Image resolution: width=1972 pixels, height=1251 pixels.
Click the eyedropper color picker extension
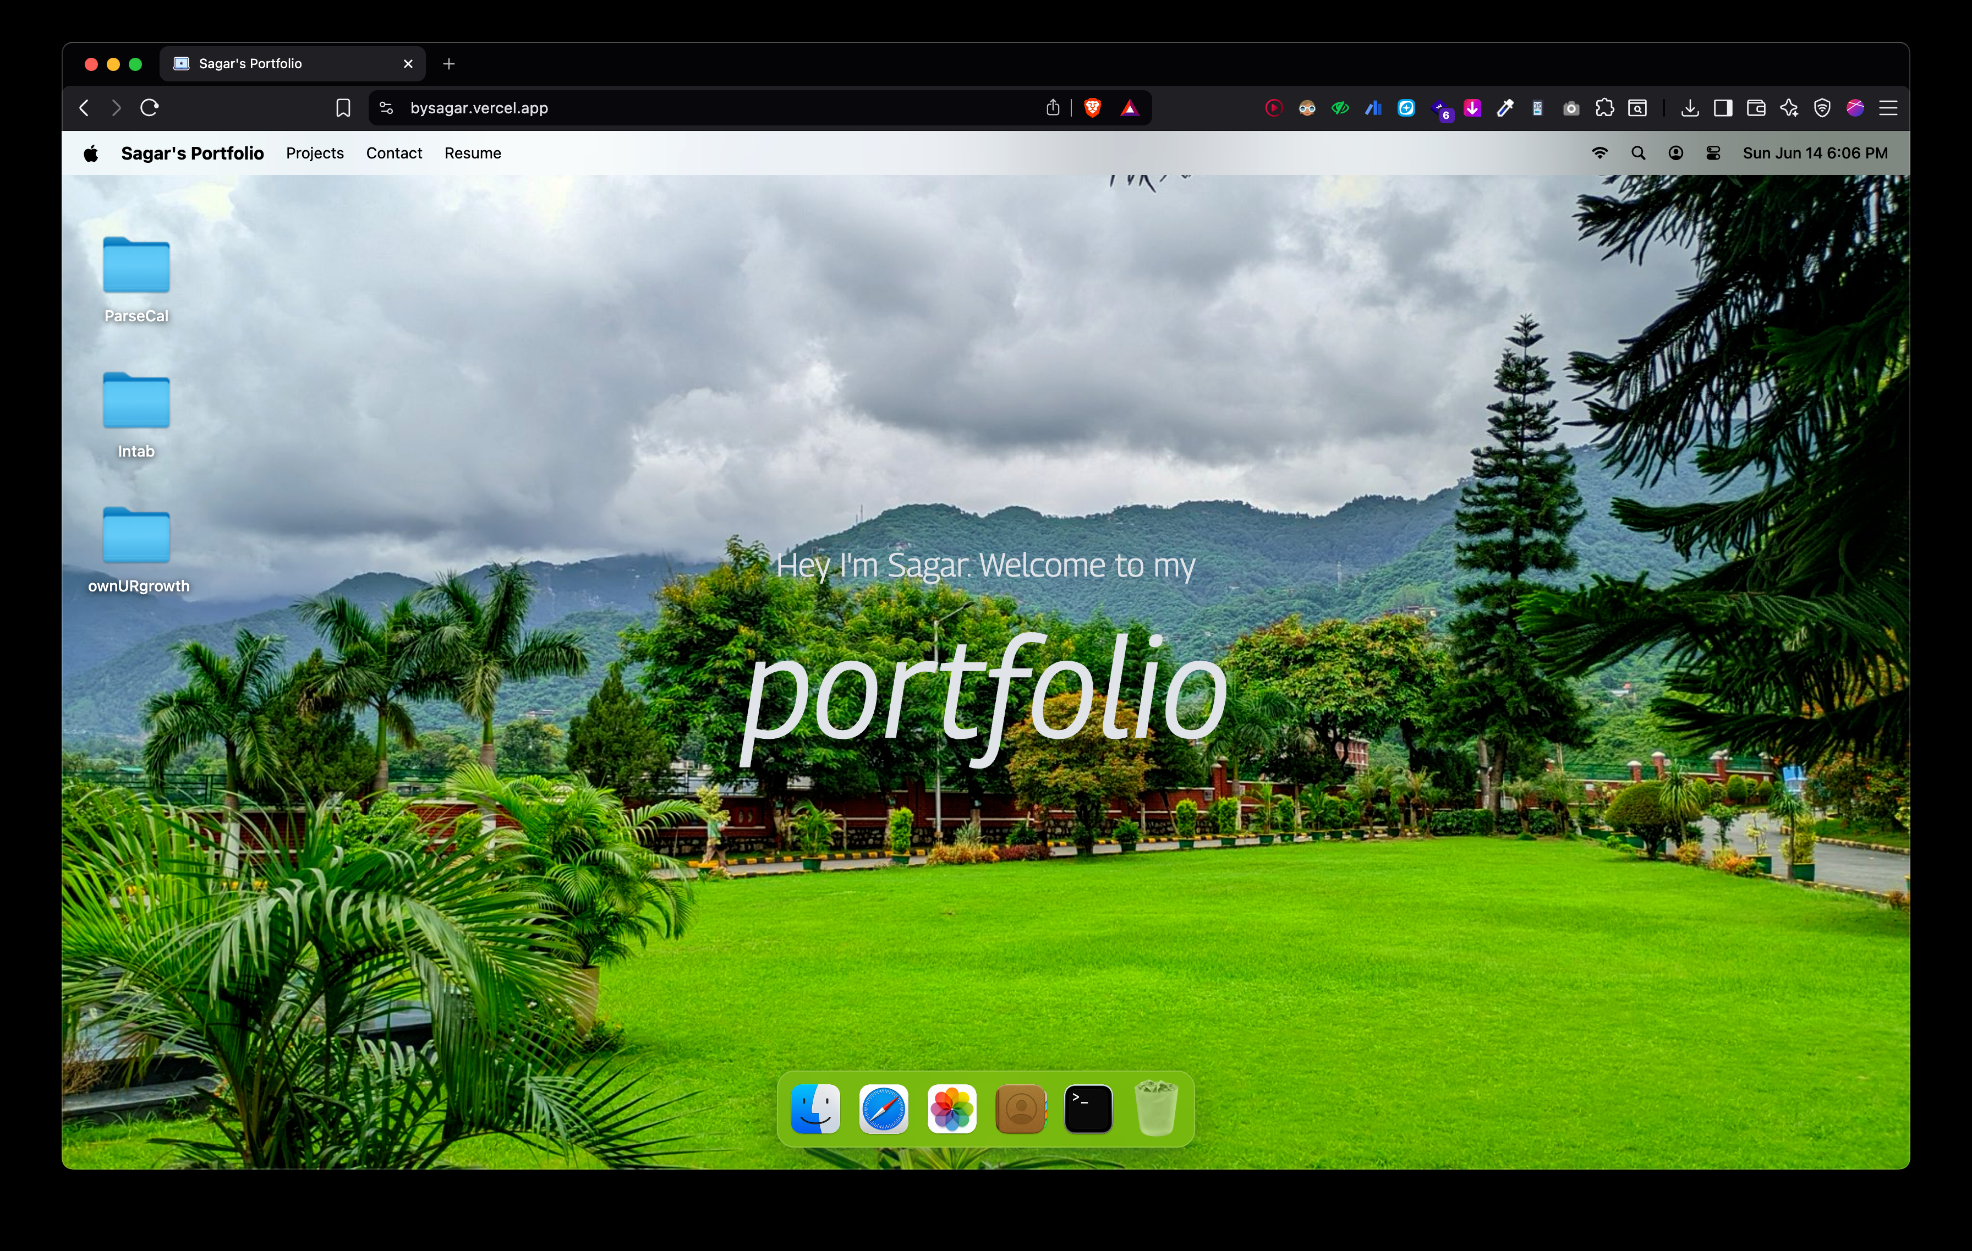1504,107
